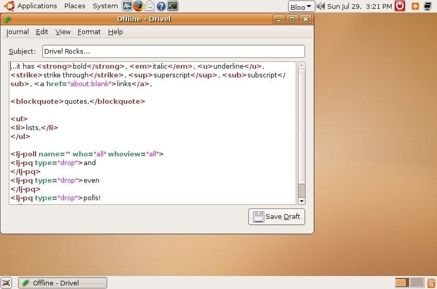This screenshot has width=437, height=289.
Task: Close the Drivel window
Action: click(306, 19)
